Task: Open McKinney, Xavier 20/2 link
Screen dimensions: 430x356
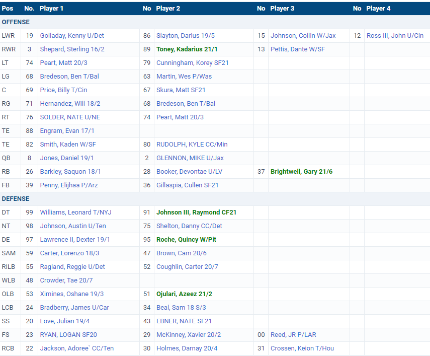Action: (x=189, y=334)
